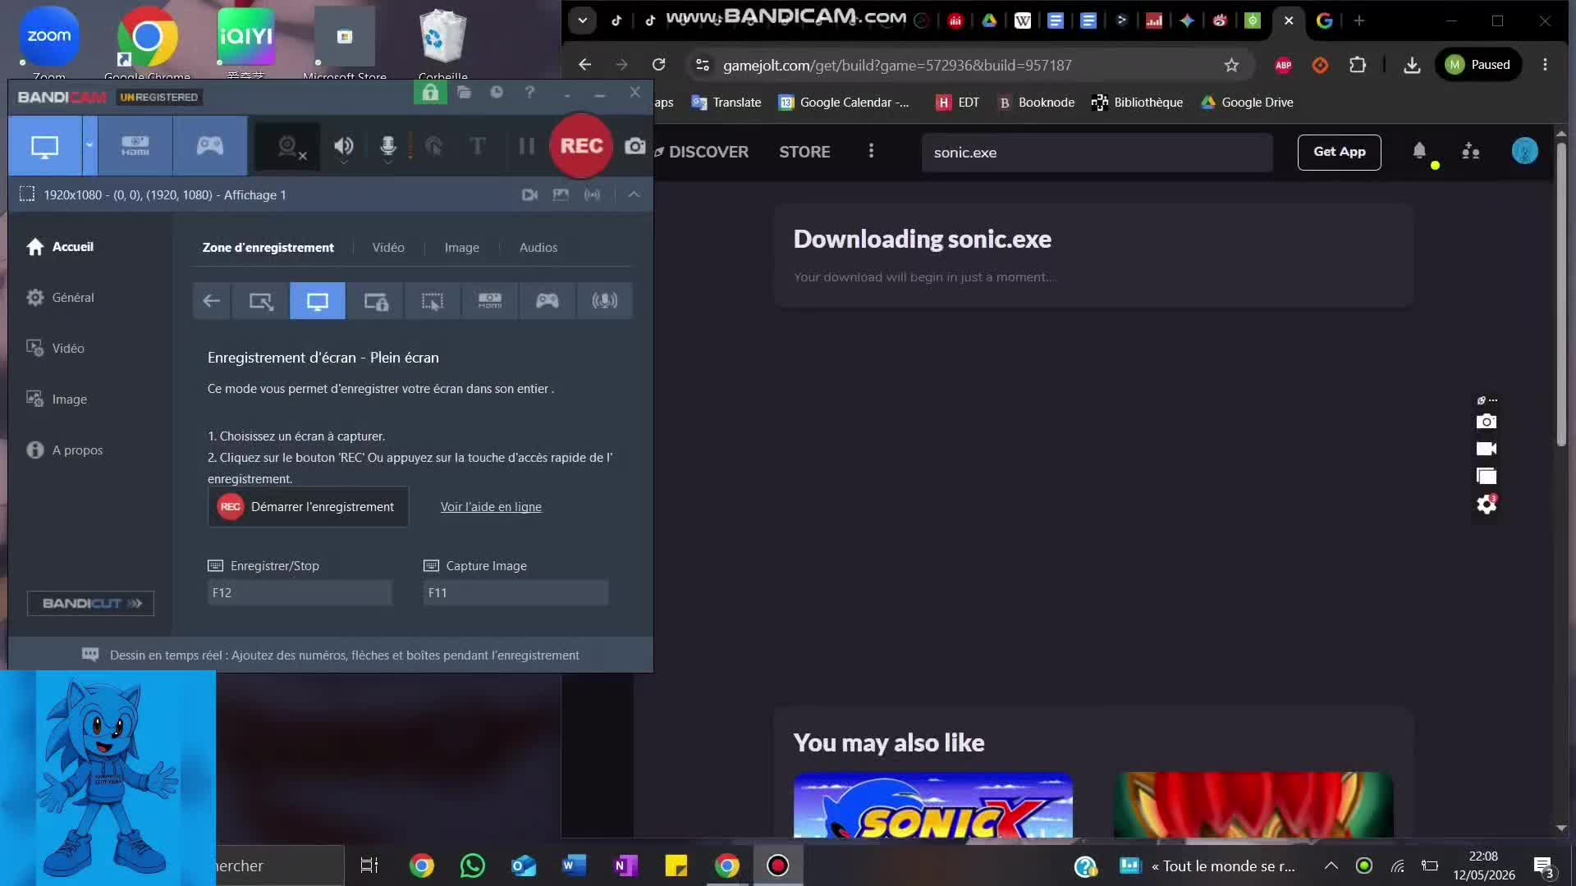Open Chrome downloads icon
Image resolution: width=1576 pixels, height=886 pixels.
click(1412, 65)
